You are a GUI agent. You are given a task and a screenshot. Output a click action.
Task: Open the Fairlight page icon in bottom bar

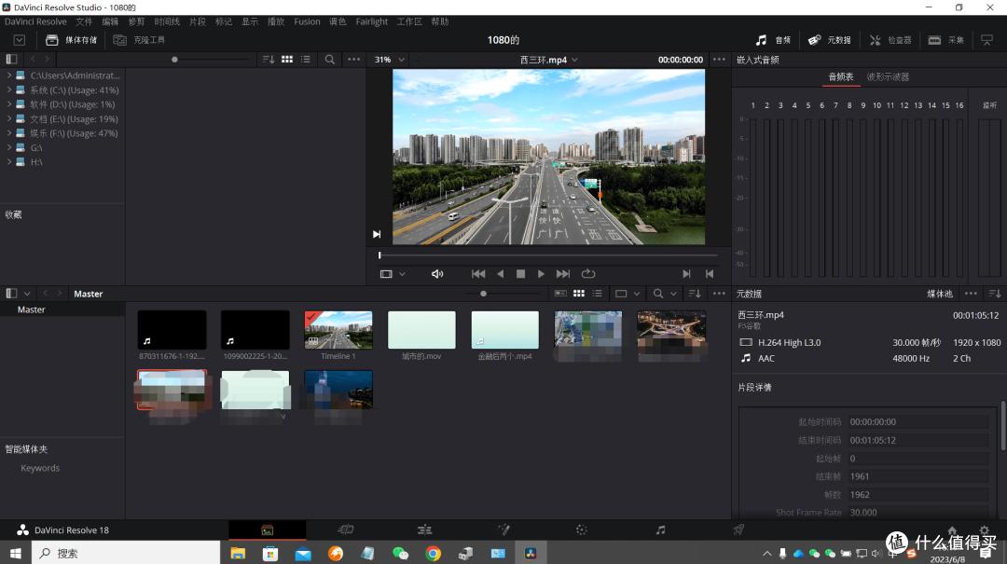pos(660,530)
